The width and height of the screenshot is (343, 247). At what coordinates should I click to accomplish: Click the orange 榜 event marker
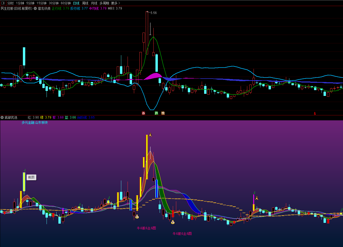pyautogui.click(x=163, y=113)
